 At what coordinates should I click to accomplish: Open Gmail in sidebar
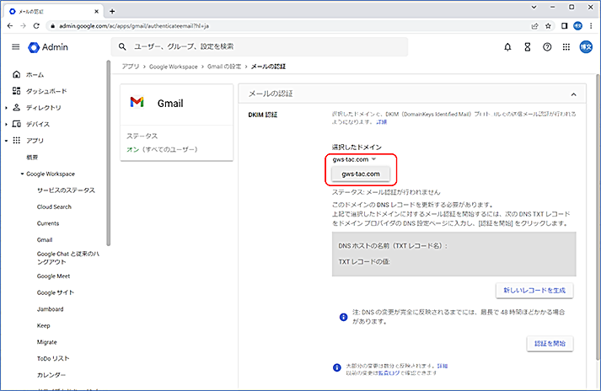click(45, 240)
